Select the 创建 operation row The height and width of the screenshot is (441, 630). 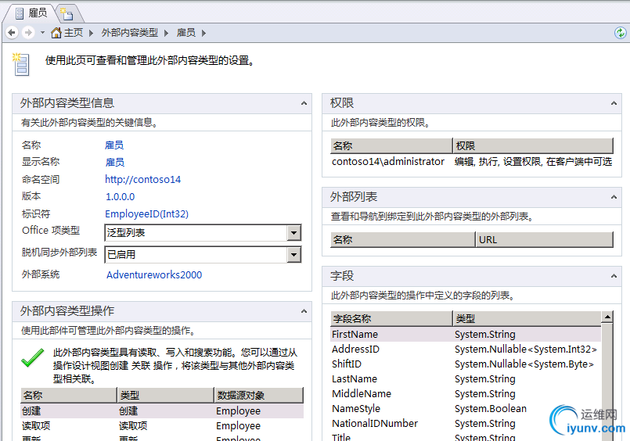point(162,411)
